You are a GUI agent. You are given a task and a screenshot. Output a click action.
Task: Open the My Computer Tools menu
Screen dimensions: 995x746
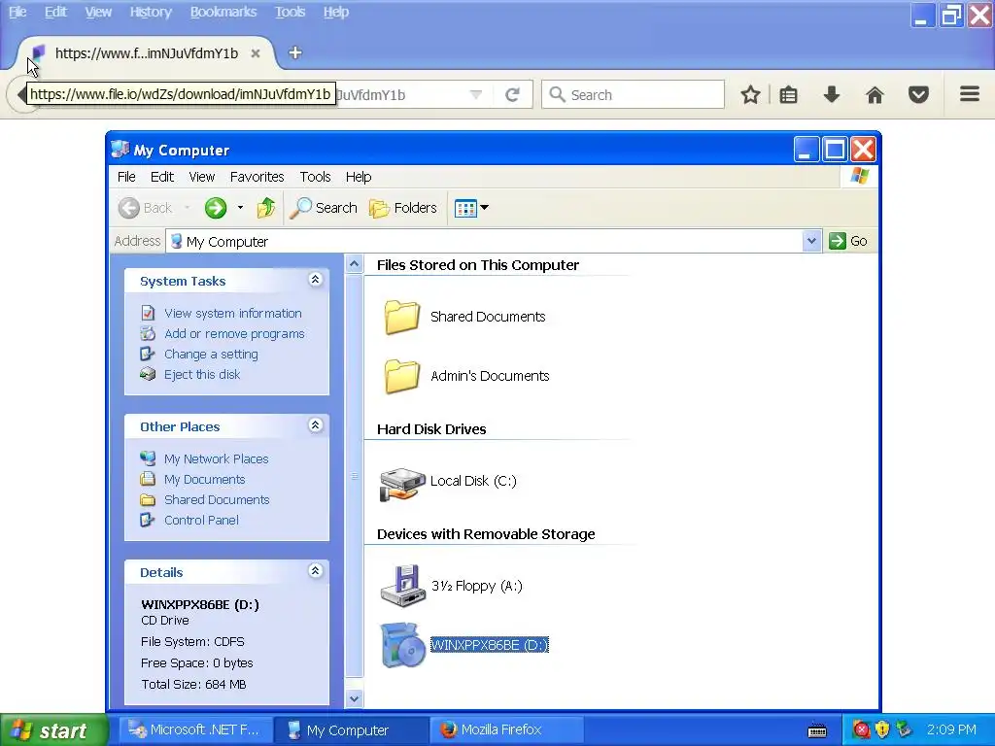point(316,177)
